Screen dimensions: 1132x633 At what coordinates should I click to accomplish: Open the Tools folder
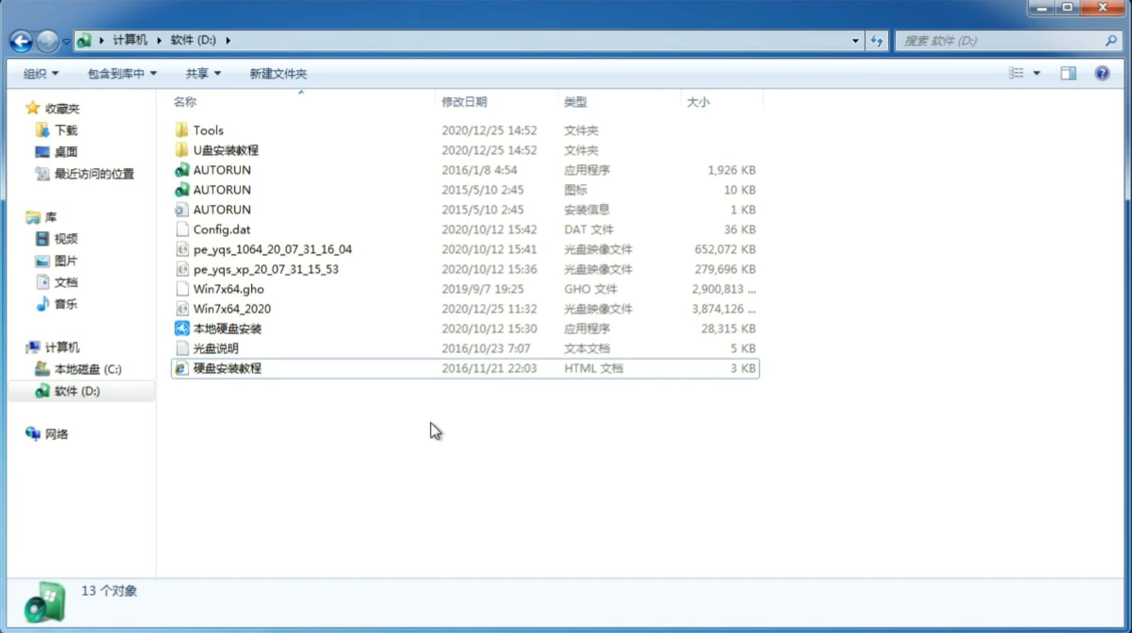[208, 130]
